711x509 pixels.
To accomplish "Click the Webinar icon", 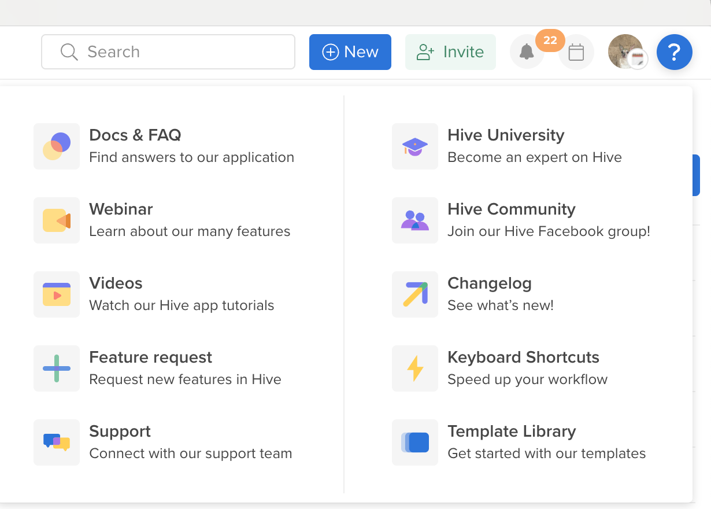I will tap(56, 220).
